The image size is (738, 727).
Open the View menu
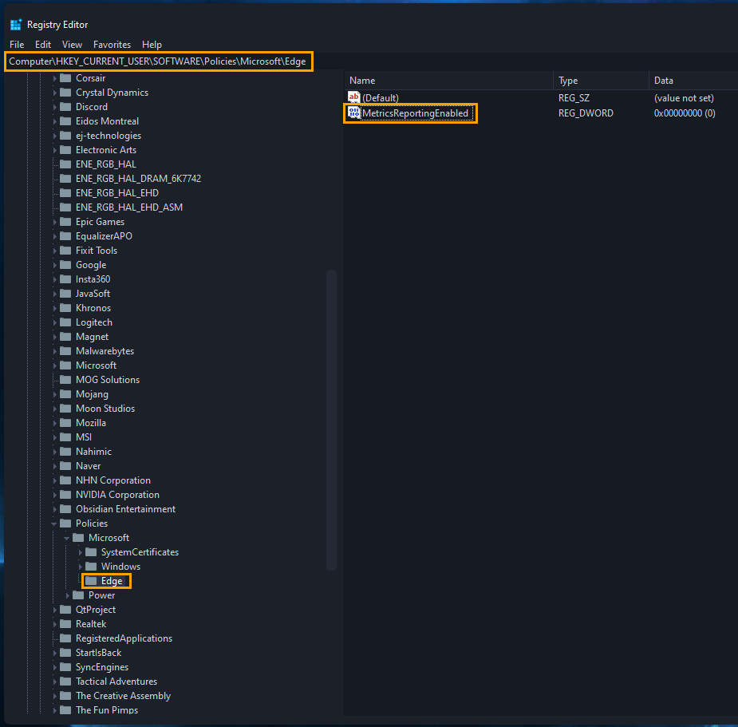tap(72, 45)
